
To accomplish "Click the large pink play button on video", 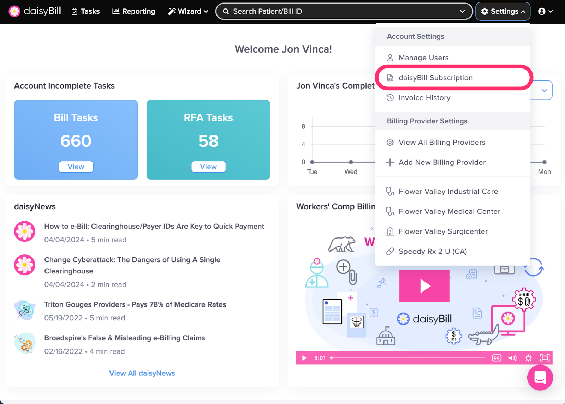I will click(424, 286).
